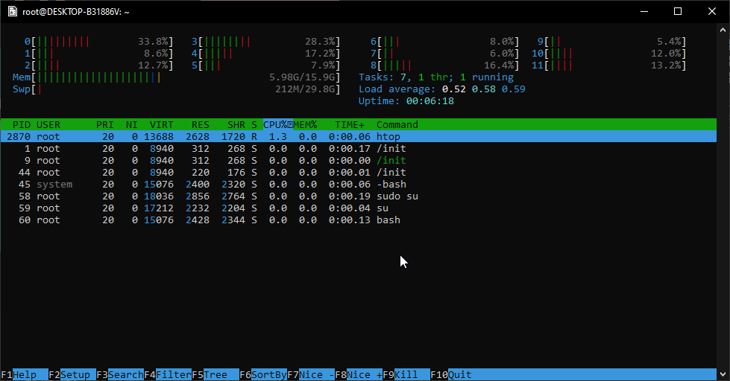Image resolution: width=730 pixels, height=381 pixels.
Task: Open F2 Setup menu
Action: click(75, 374)
